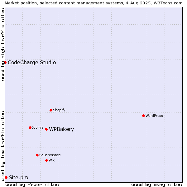Click the 'used by fewer sites' axis label
Image resolution: width=187 pixels, height=187 pixels.
pos(32,185)
